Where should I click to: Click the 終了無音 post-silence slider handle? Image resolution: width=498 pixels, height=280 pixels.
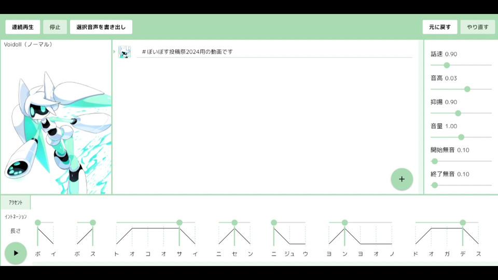435,185
